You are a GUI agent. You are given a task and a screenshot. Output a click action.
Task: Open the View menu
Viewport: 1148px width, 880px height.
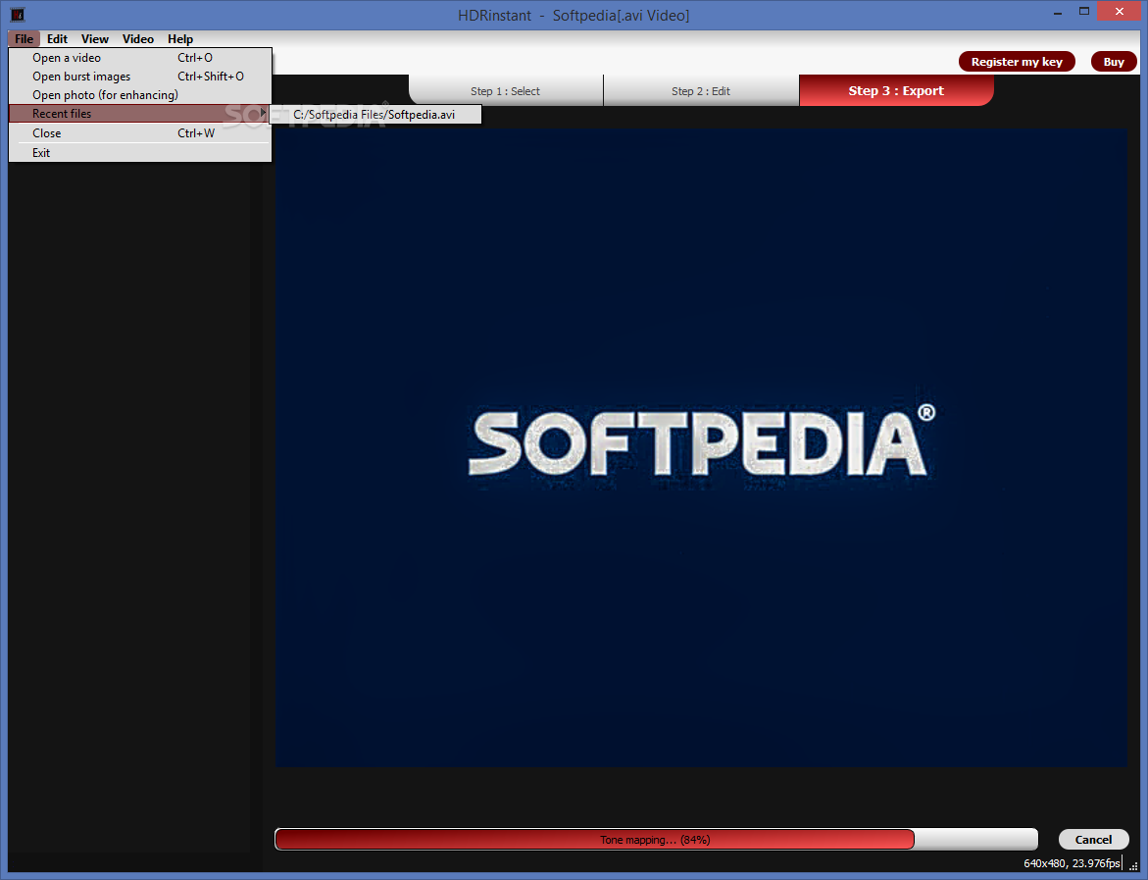94,39
